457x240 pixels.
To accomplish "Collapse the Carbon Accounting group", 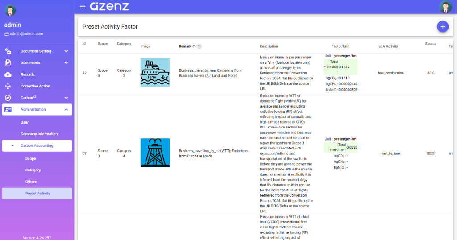I will tap(12, 145).
